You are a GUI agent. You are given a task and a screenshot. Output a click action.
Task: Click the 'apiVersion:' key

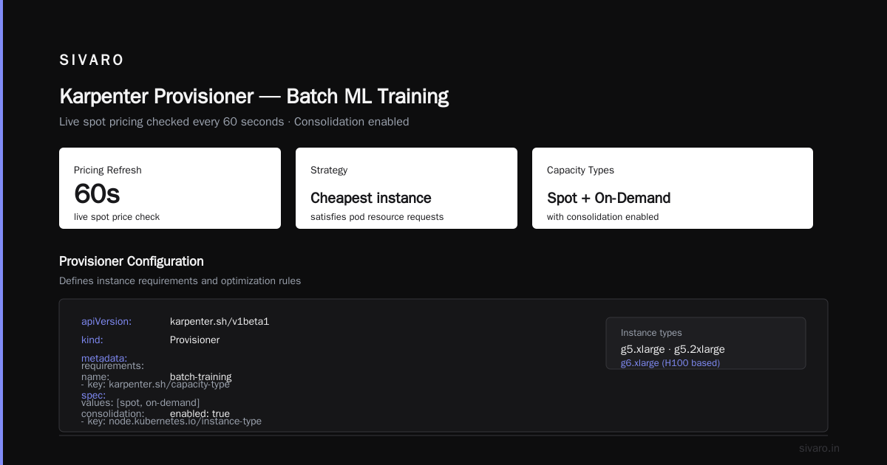click(106, 322)
